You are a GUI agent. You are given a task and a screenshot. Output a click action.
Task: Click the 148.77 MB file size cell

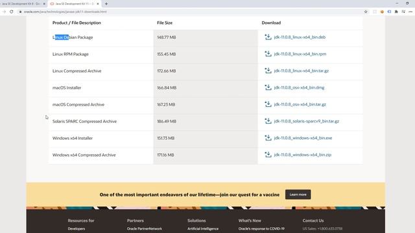(206, 38)
